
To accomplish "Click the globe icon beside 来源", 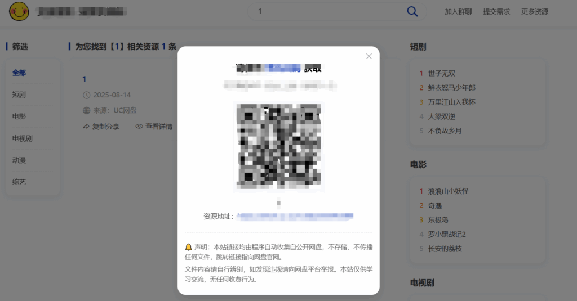I will coord(86,110).
